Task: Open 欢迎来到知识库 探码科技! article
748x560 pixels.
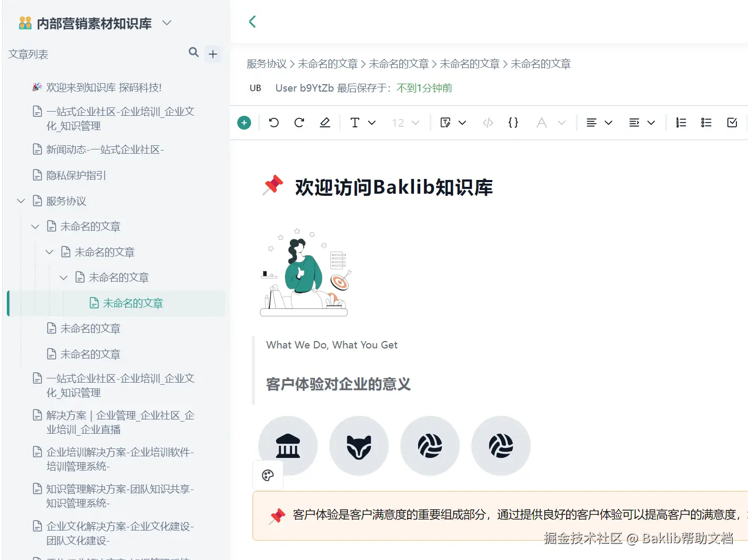Action: click(104, 87)
